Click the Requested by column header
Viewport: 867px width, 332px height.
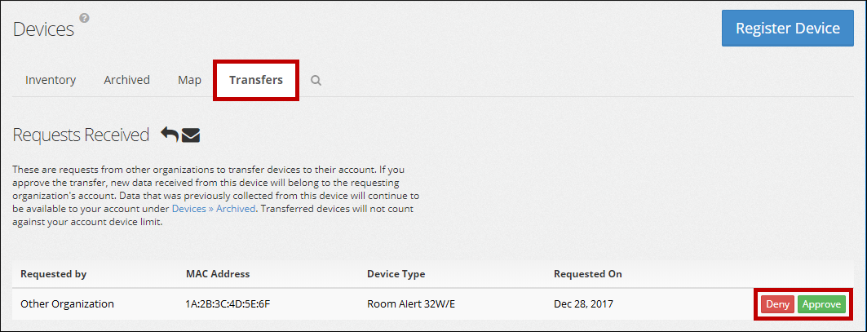click(x=54, y=274)
